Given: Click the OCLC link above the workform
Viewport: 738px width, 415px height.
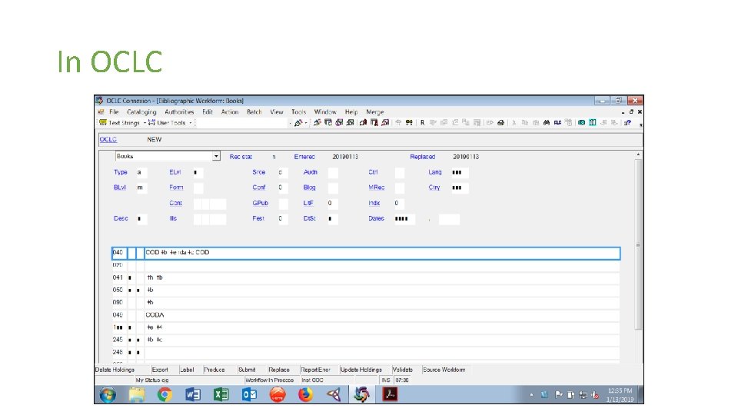Looking at the screenshot, I should pyautogui.click(x=108, y=139).
